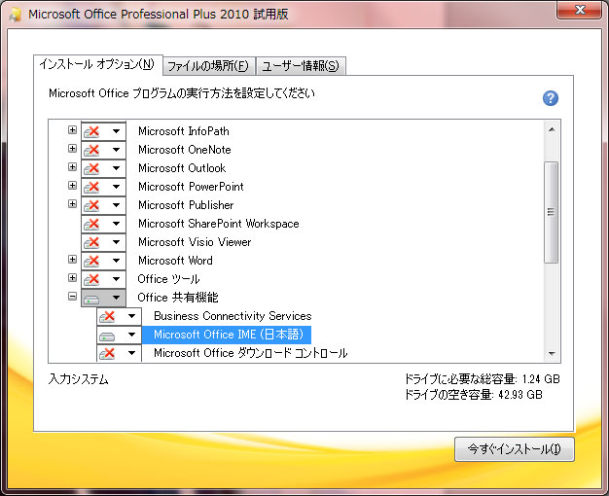Click the 入力システム description text
Viewport: 609px width, 496px height.
click(x=79, y=379)
